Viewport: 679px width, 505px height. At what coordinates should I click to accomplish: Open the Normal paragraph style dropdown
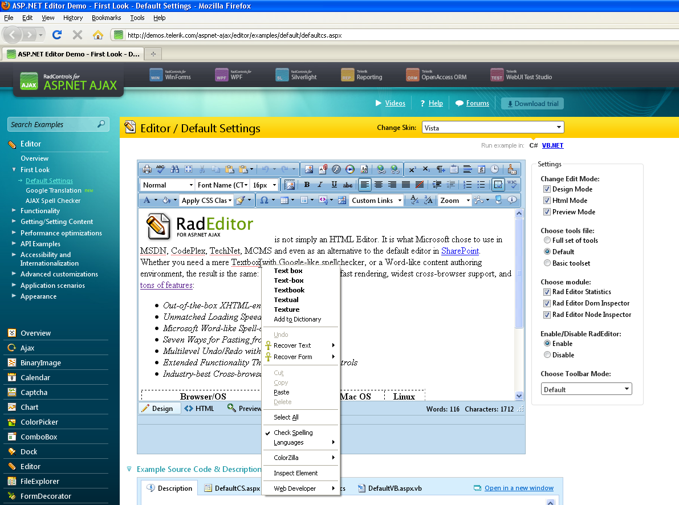click(167, 185)
